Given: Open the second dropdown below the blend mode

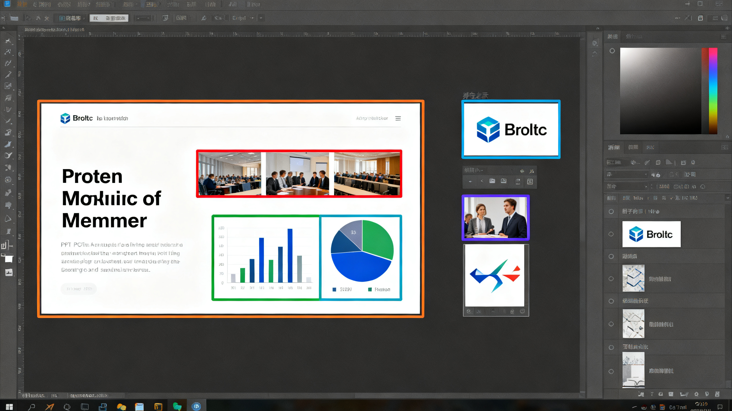Looking at the screenshot, I should (627, 186).
